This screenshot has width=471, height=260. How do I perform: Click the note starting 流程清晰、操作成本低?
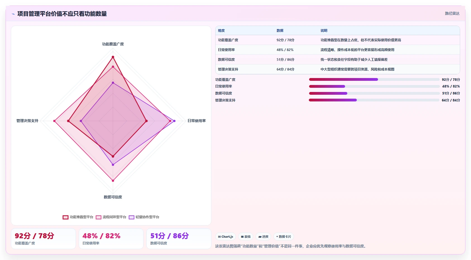click(x=357, y=50)
